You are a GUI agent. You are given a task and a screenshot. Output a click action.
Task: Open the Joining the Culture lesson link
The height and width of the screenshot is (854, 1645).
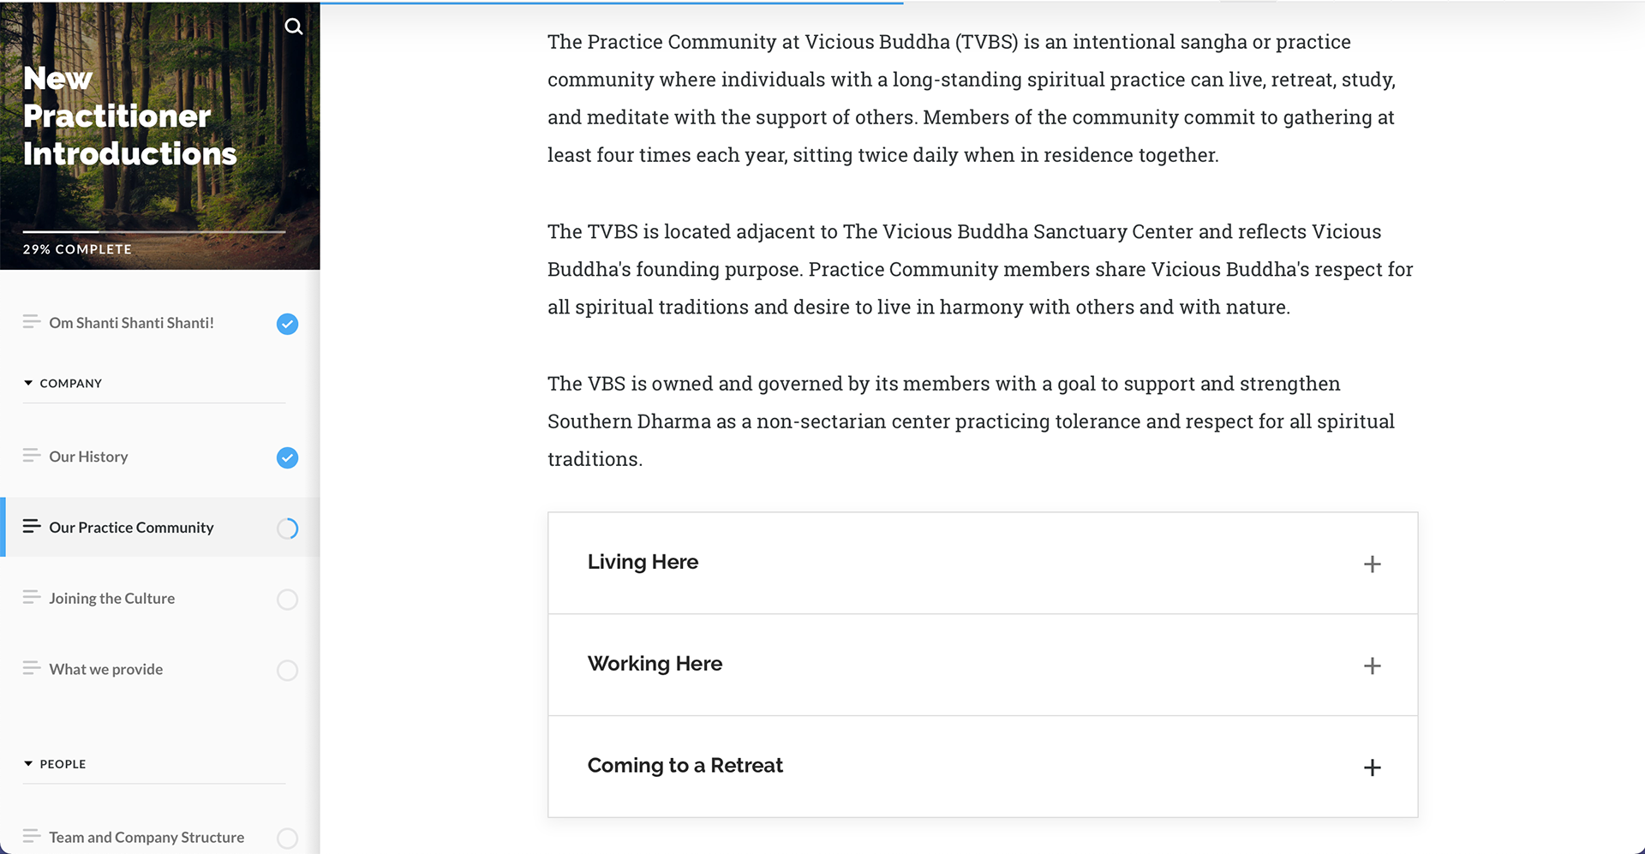tap(111, 598)
